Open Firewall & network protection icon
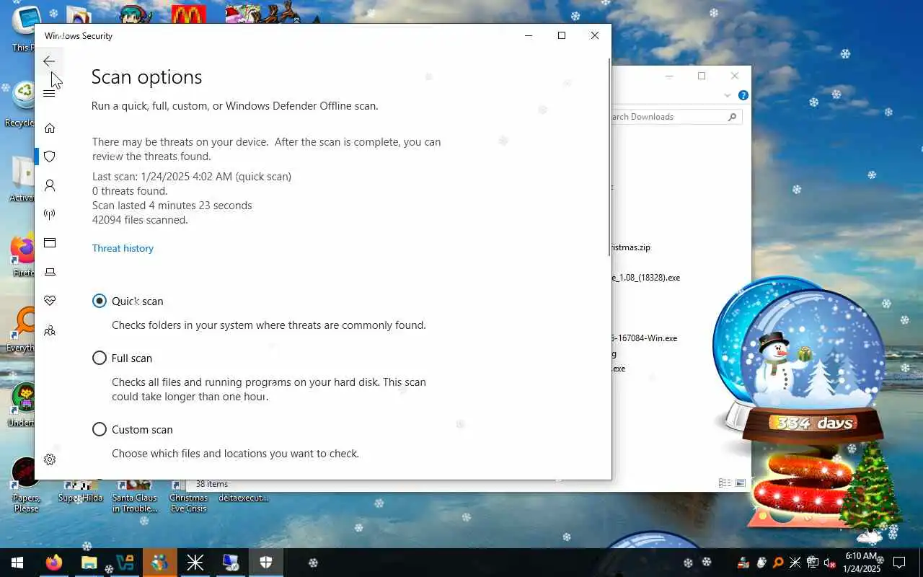The width and height of the screenshot is (923, 577). (x=50, y=214)
